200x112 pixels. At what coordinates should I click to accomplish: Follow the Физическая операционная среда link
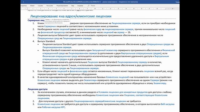pos(60,56)
